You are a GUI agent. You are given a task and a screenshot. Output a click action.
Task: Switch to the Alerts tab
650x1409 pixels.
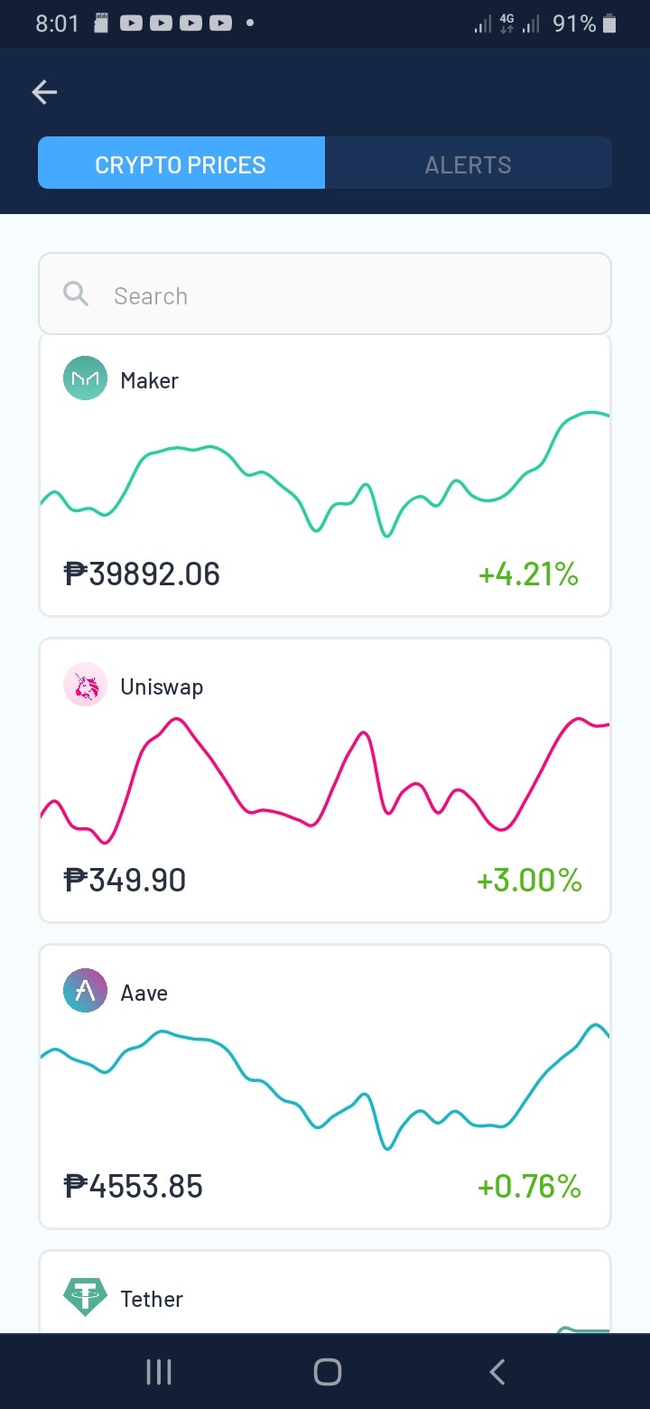pos(469,163)
